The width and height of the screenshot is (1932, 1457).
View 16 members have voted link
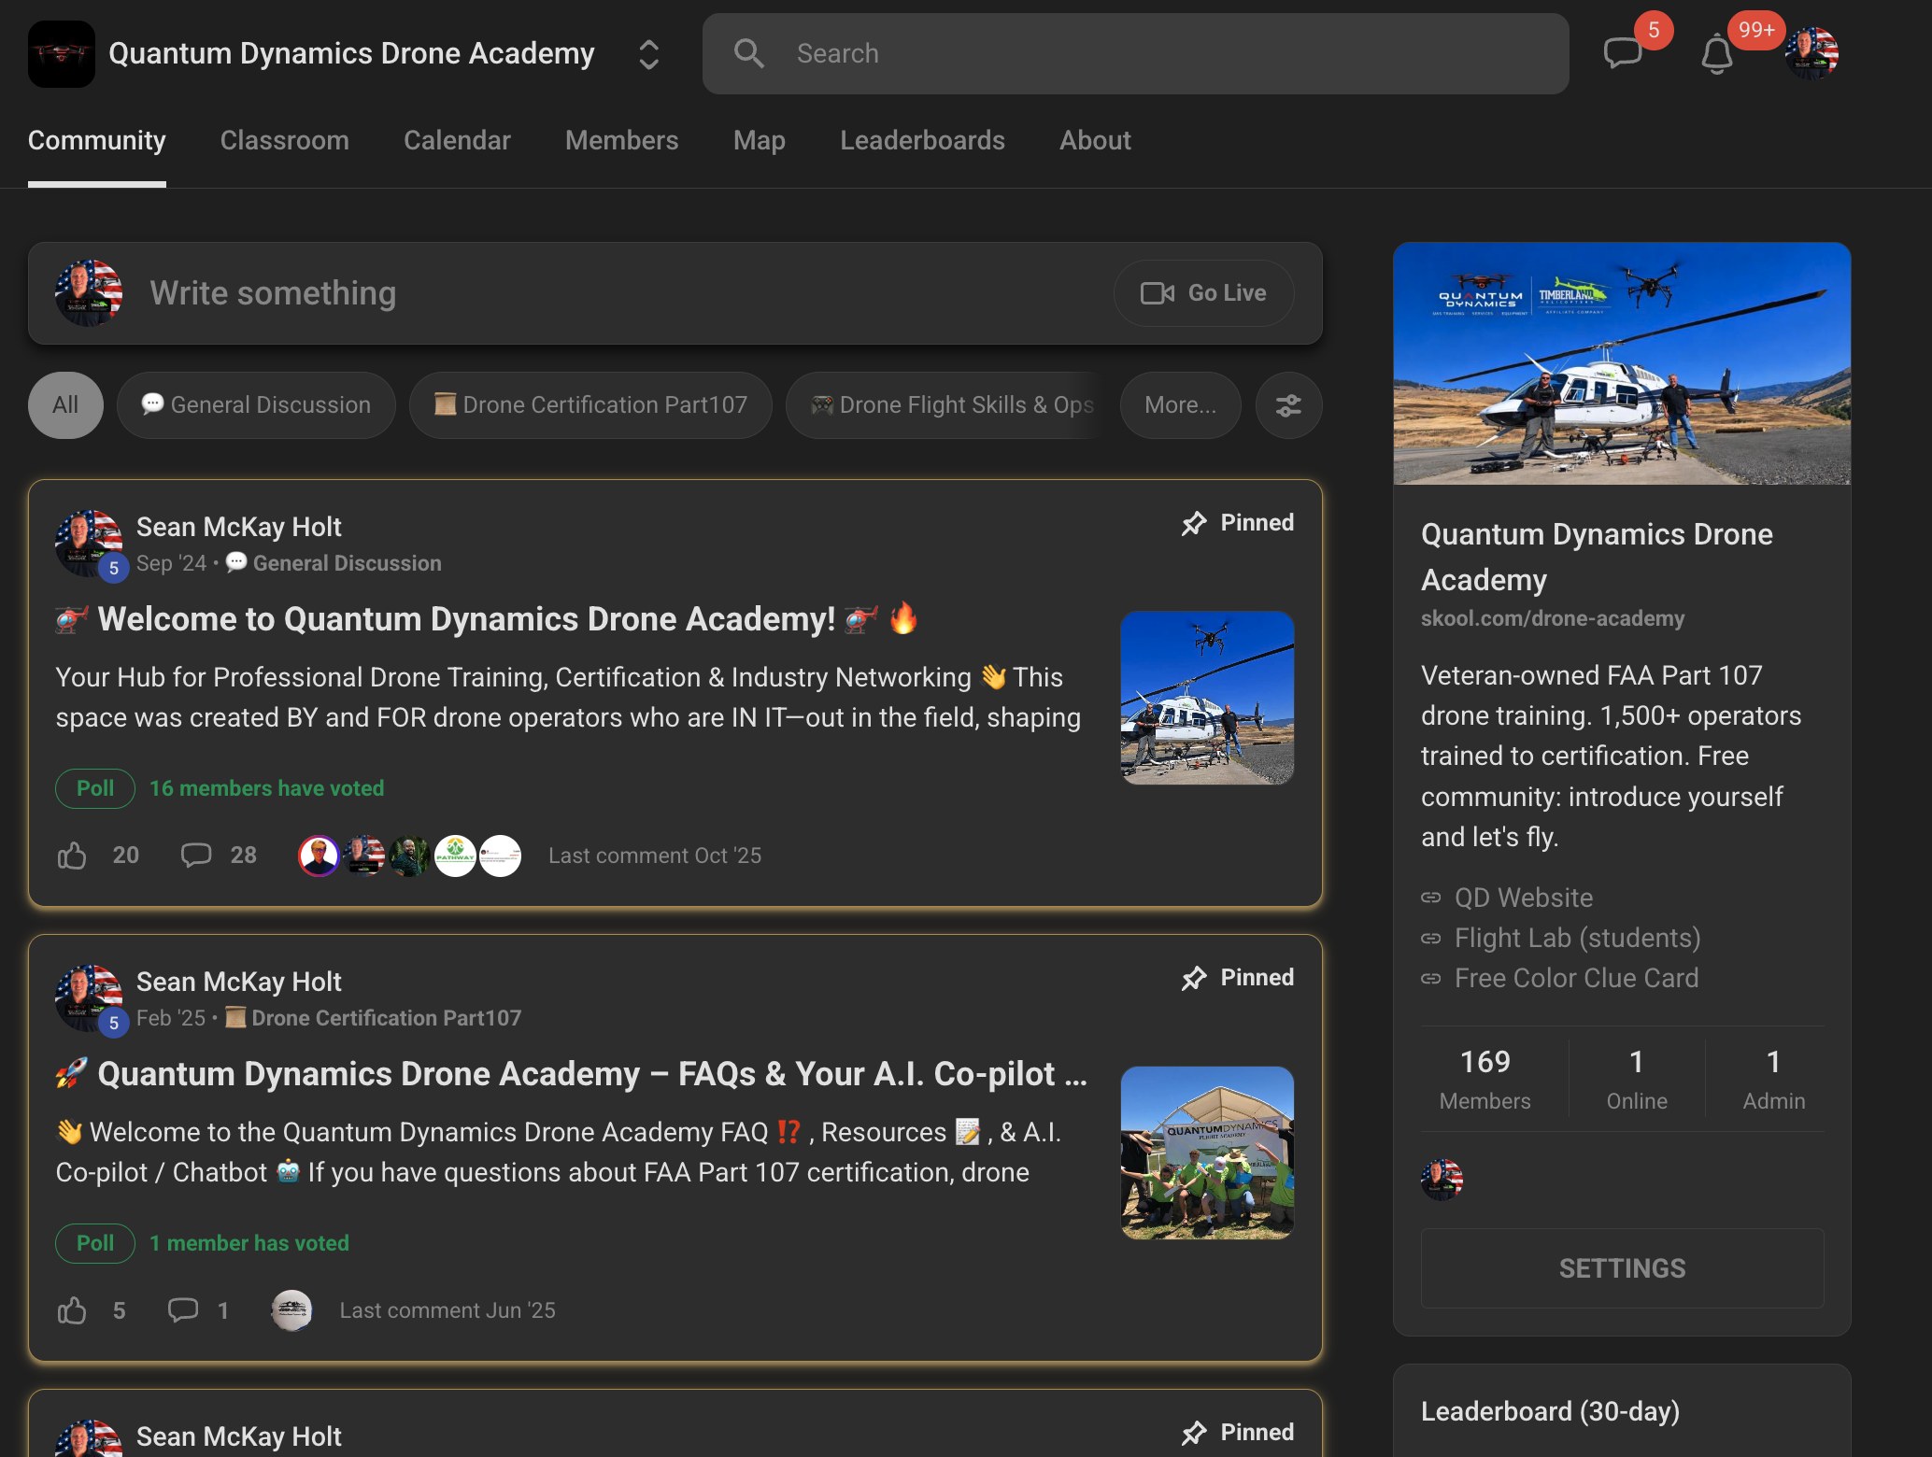[266, 788]
